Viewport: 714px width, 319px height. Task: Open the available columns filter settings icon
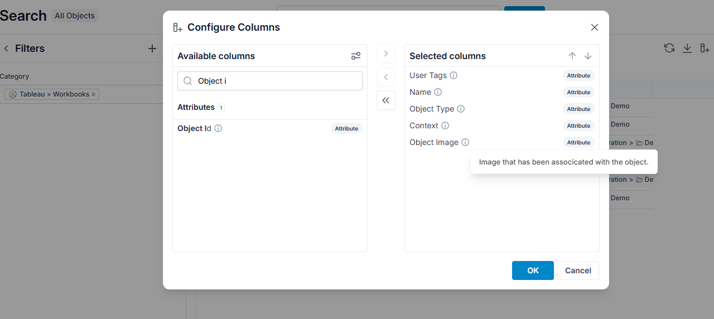[x=356, y=56]
